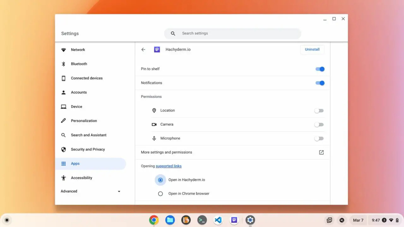Click the Settings title text
The width and height of the screenshot is (404, 227).
click(x=70, y=33)
